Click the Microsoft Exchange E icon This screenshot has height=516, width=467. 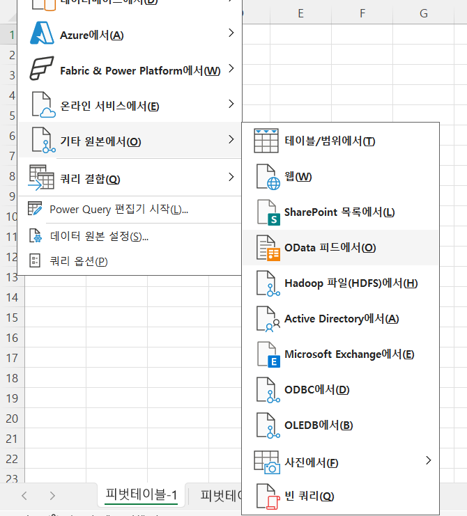268,354
